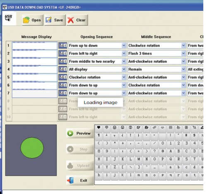Screen dimensions: 207x194
Task: Start the Preview with the green play button
Action: click(80, 133)
